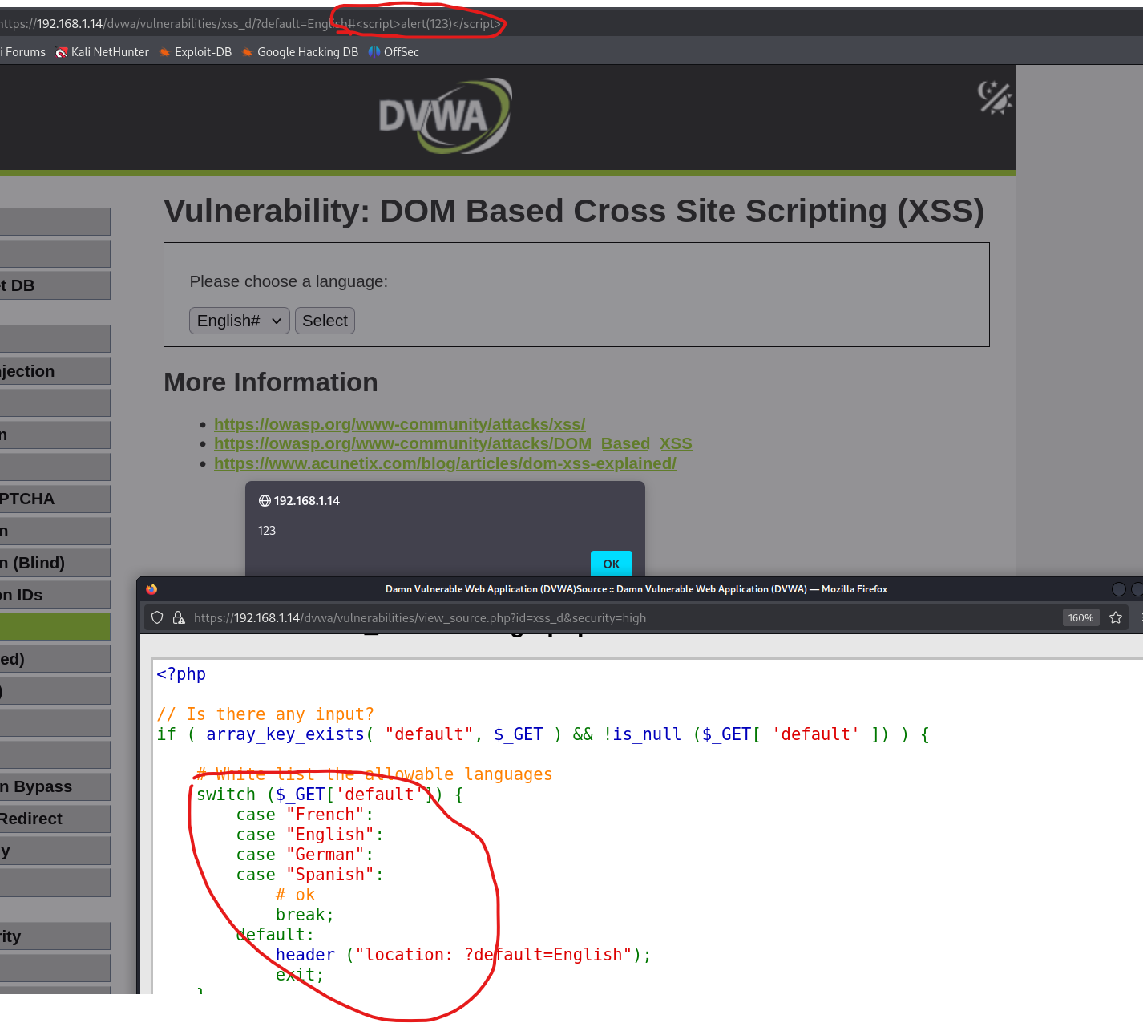Open the Injection sidebar menu item
The width and height of the screenshot is (1143, 1023).
pos(55,371)
